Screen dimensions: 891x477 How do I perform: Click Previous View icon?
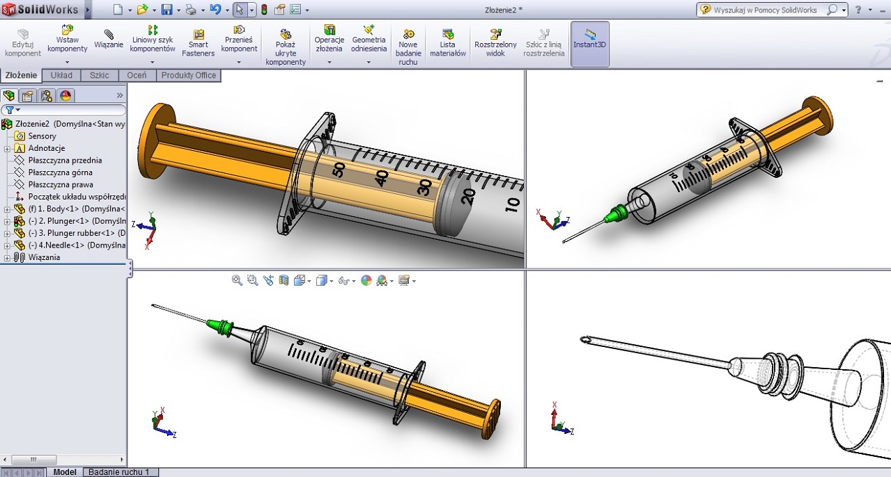(268, 280)
